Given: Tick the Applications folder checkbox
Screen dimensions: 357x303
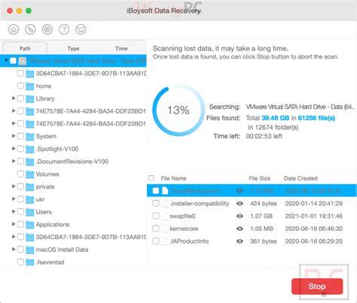Looking at the screenshot, I should (x=20, y=224).
